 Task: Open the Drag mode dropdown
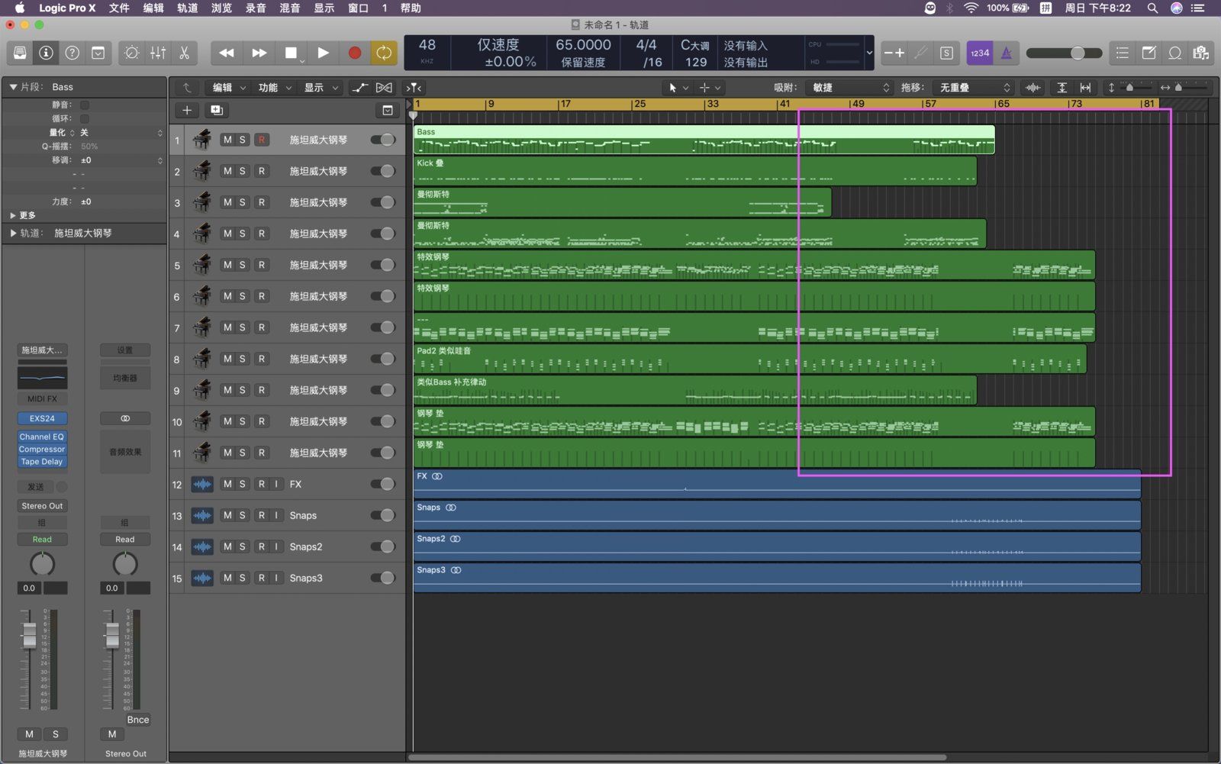point(974,88)
